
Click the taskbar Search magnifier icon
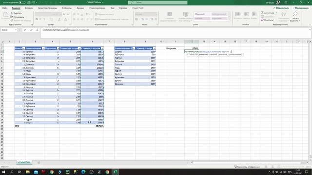tap(12, 172)
